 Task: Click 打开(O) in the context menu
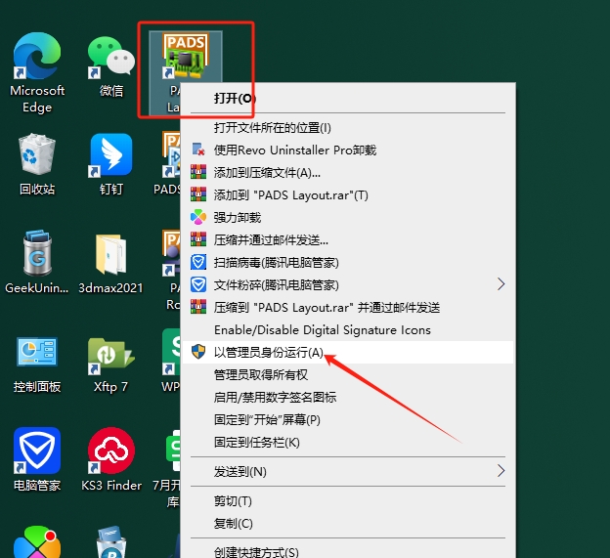(x=235, y=99)
